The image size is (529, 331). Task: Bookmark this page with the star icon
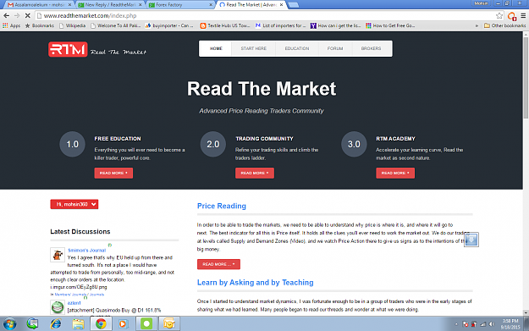tap(499, 15)
